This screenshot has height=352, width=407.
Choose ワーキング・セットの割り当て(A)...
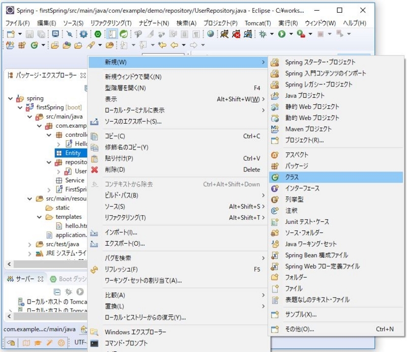click(x=178, y=281)
